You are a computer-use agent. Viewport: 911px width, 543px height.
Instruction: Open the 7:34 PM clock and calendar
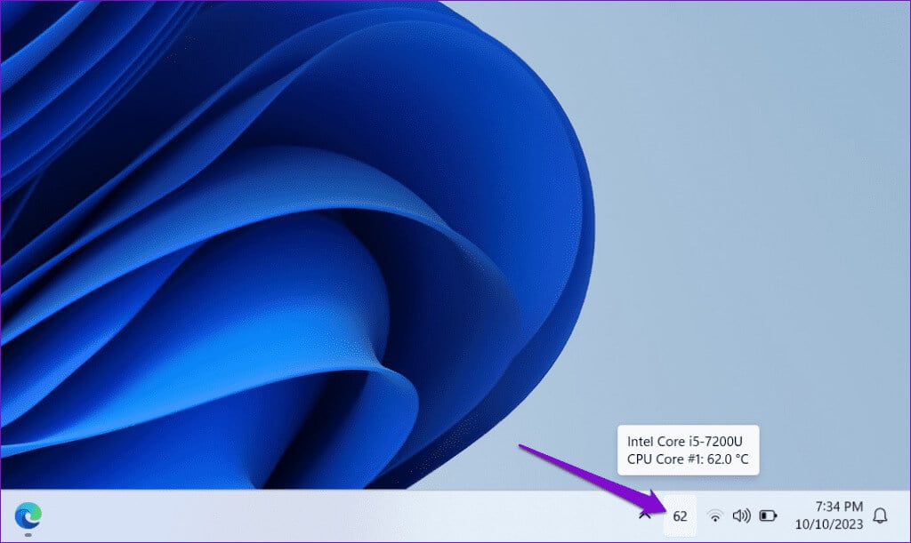pyautogui.click(x=829, y=515)
